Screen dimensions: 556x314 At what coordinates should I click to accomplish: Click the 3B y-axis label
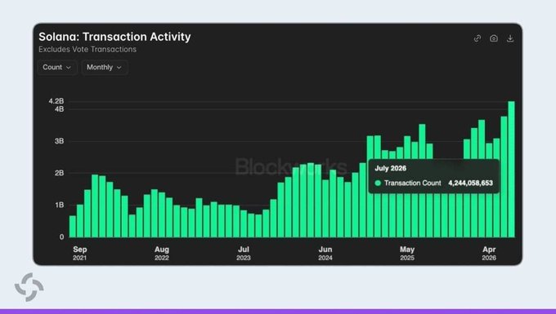[x=59, y=141]
